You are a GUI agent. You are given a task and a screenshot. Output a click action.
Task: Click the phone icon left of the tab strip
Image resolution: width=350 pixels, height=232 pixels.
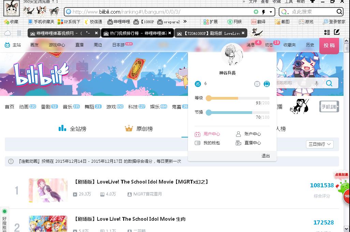[x=19, y=33]
